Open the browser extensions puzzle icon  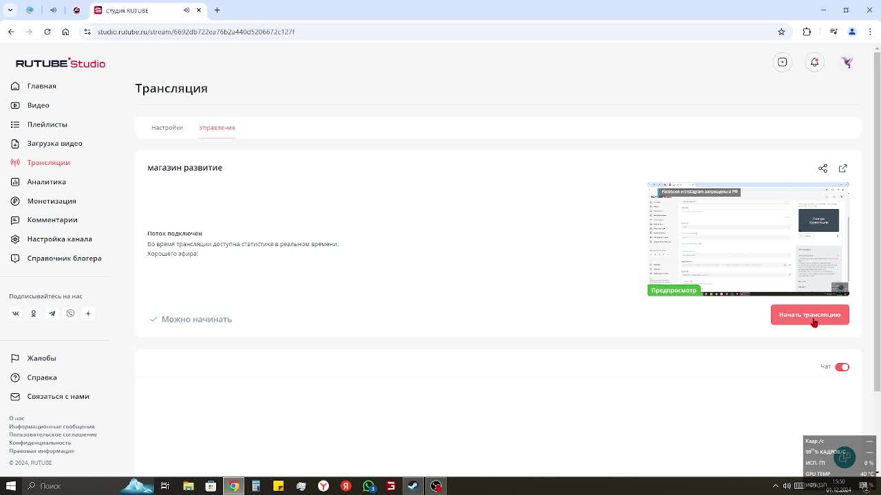(807, 32)
